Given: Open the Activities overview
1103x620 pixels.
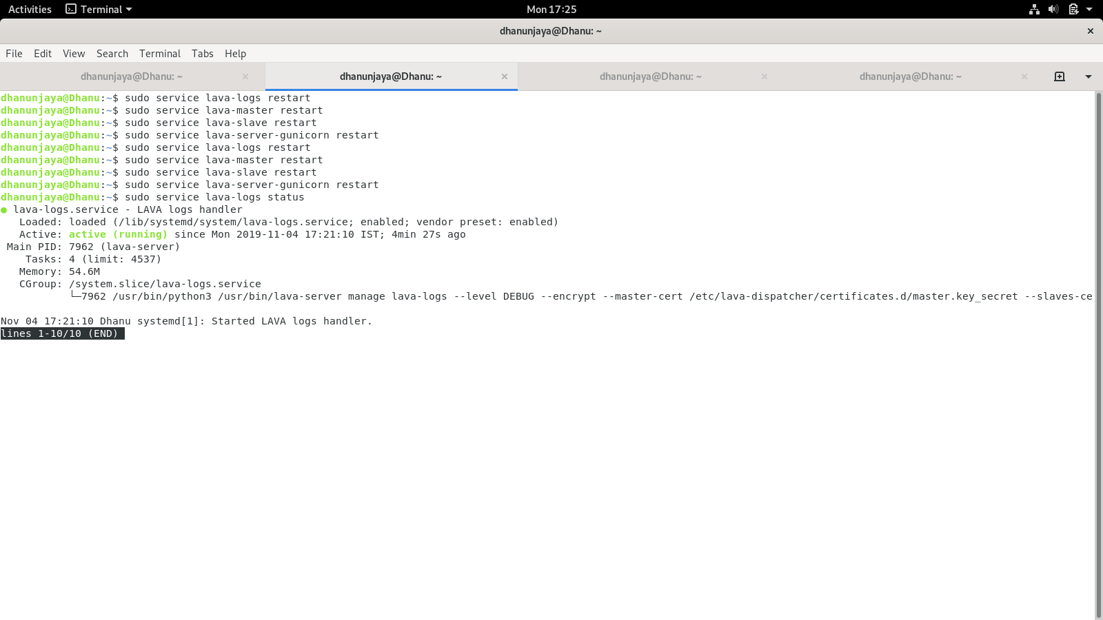Looking at the screenshot, I should point(30,9).
